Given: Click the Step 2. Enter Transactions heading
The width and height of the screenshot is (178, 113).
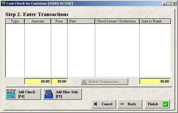Looking at the screenshot, I should 37,15.
